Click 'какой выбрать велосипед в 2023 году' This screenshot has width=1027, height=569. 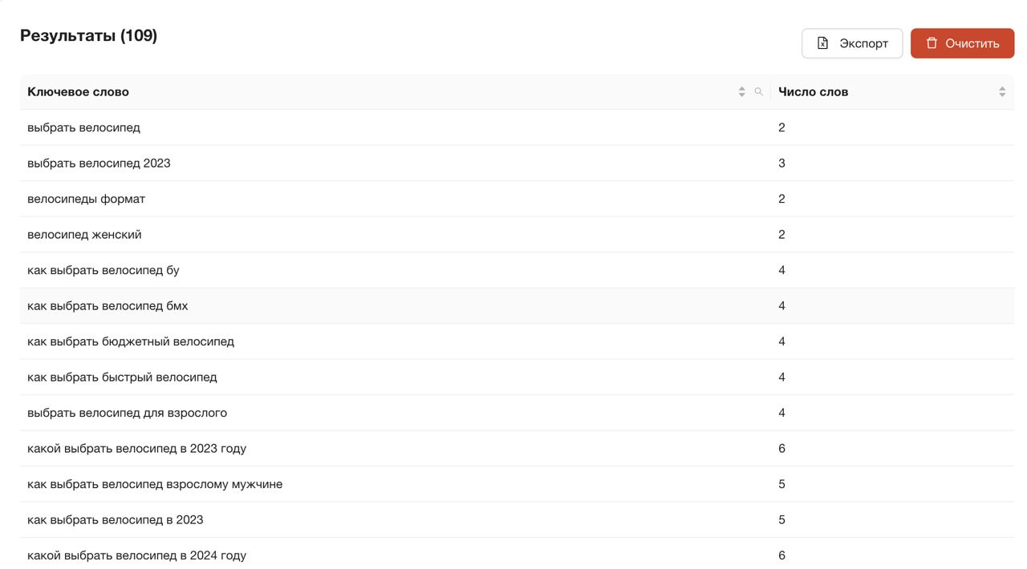(136, 449)
